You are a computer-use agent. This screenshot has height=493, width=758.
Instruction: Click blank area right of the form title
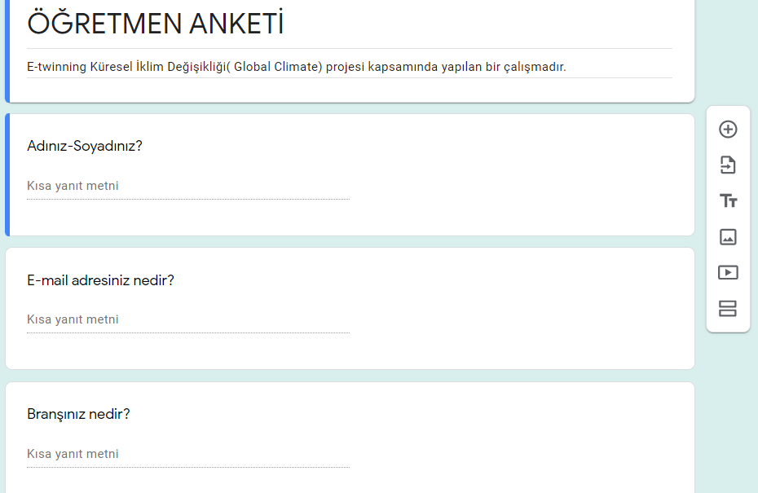point(489,24)
